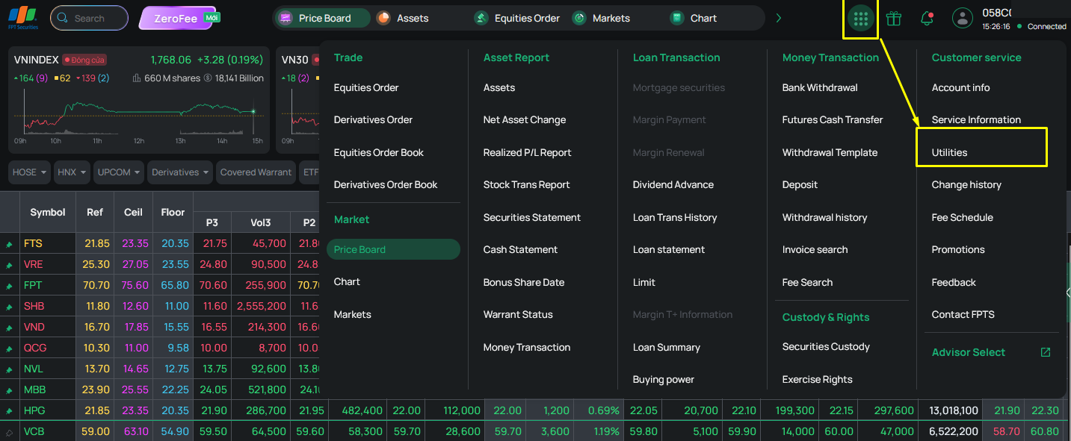Switch to the Assets tab

click(402, 18)
